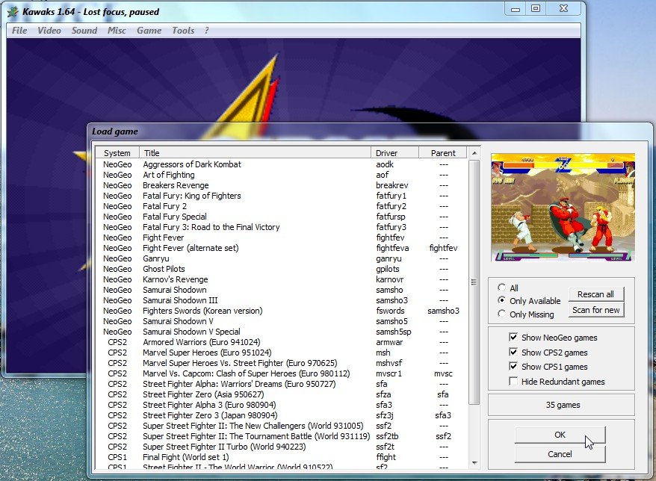This screenshot has height=481, width=656.
Task: Open the Video menu
Action: click(49, 31)
